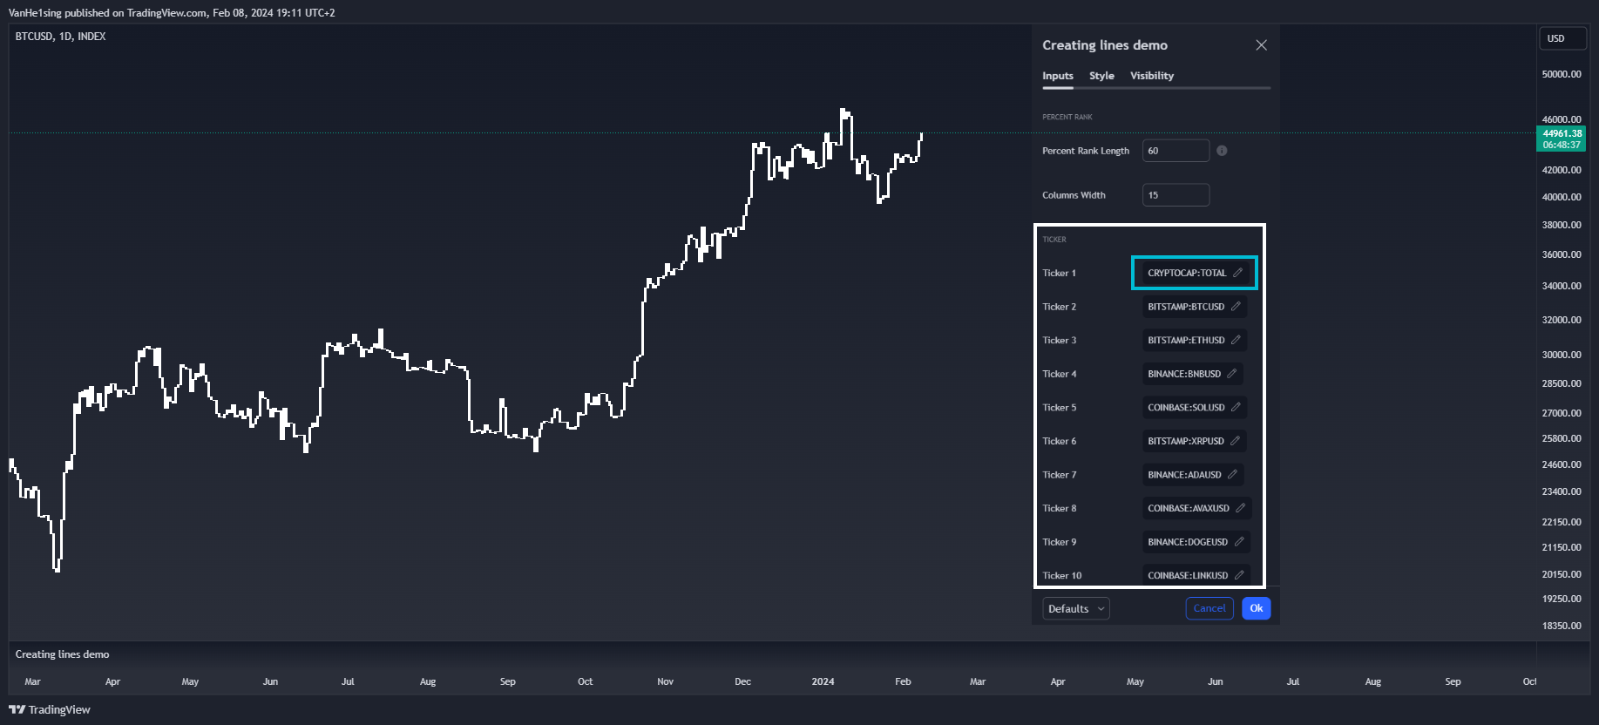1599x725 pixels.
Task: Switch to the Inputs tab
Action: pos(1058,76)
